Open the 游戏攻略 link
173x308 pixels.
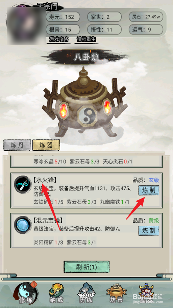tap(59, 40)
